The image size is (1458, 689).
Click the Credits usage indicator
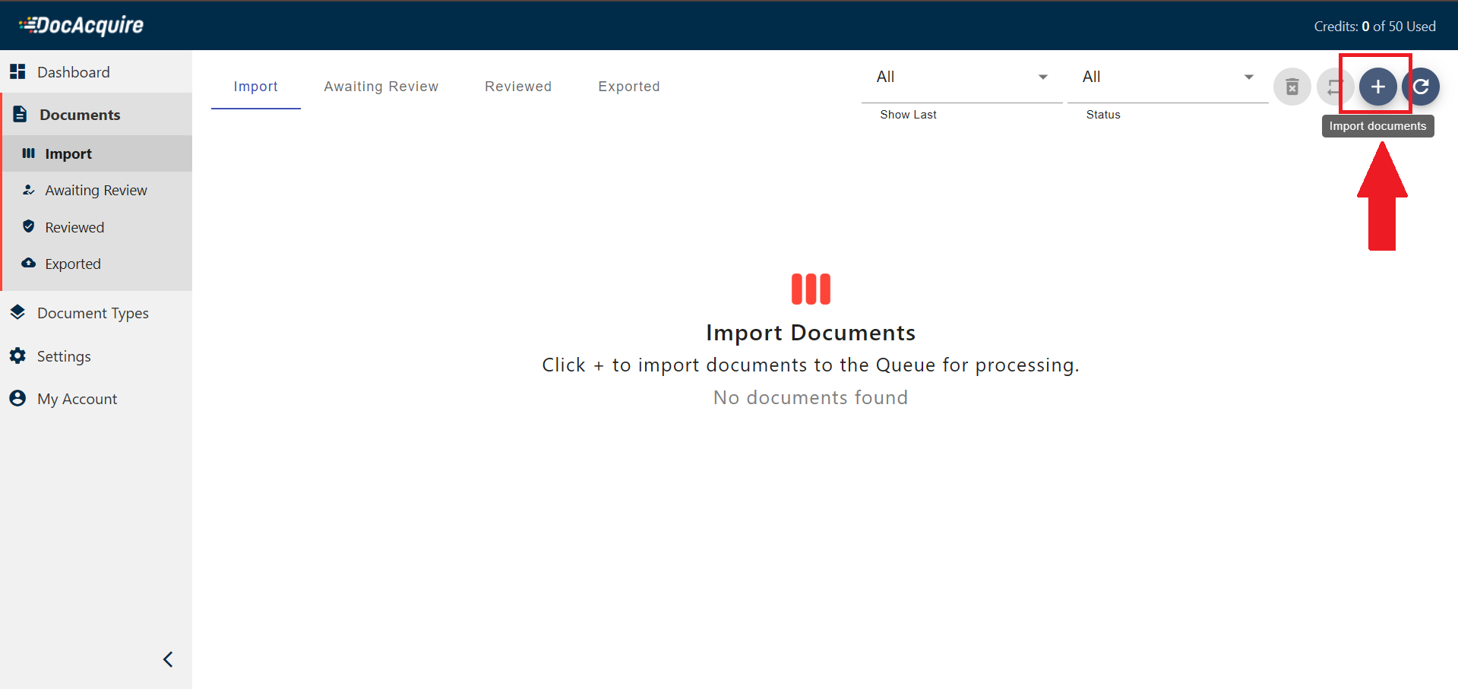click(1374, 25)
